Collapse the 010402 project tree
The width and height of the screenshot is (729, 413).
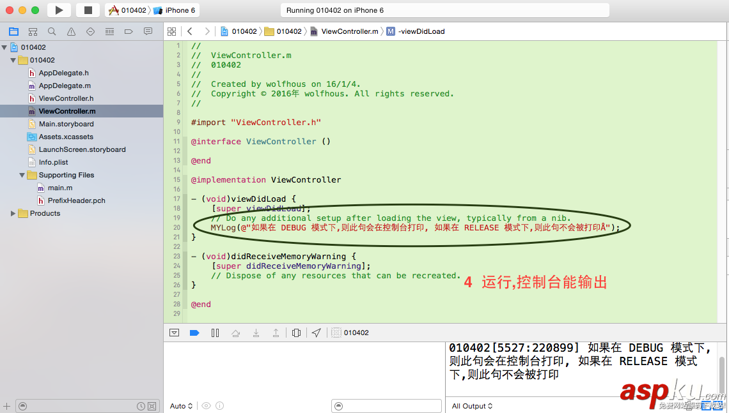(4, 47)
